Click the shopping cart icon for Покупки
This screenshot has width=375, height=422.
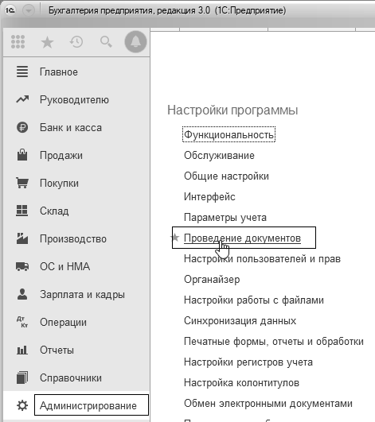click(22, 183)
